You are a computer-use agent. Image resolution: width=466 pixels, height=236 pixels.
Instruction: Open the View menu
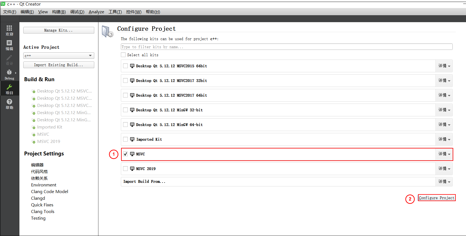pos(43,12)
